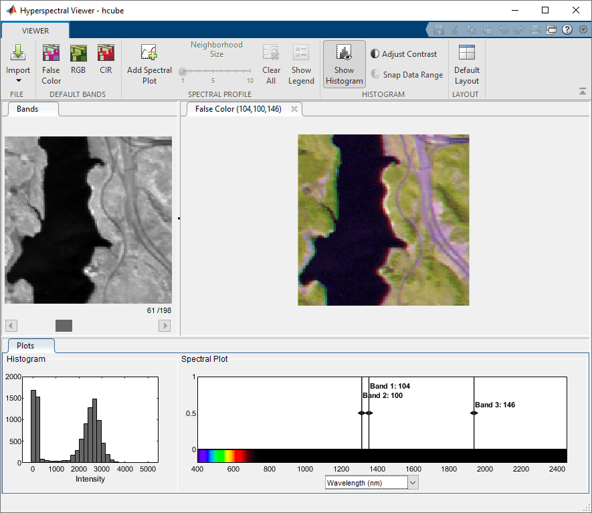Choose the CIR band combination icon
Image resolution: width=592 pixels, height=513 pixels.
click(x=106, y=54)
